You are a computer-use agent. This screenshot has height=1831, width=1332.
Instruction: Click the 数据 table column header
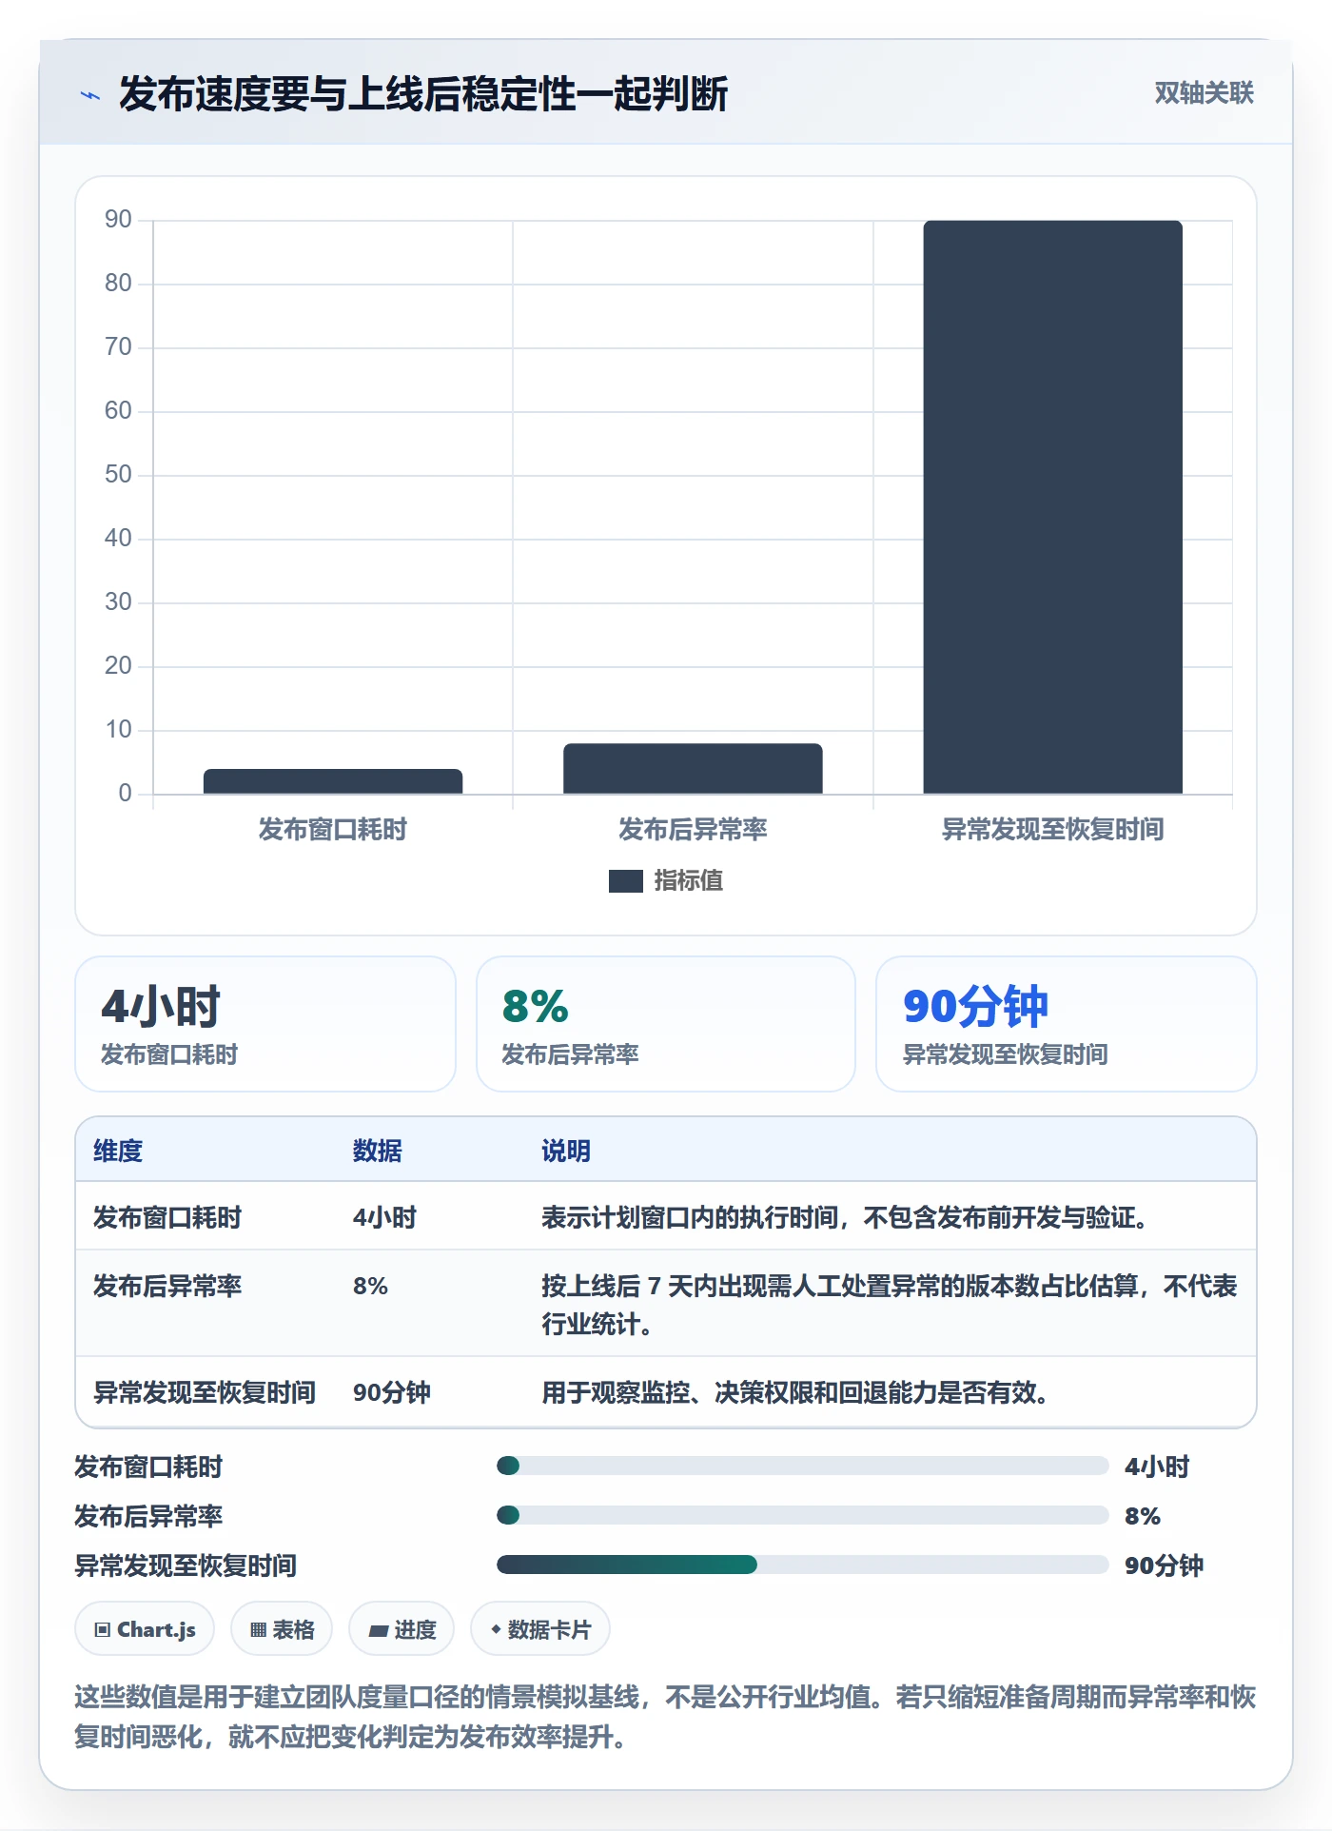click(x=378, y=1152)
